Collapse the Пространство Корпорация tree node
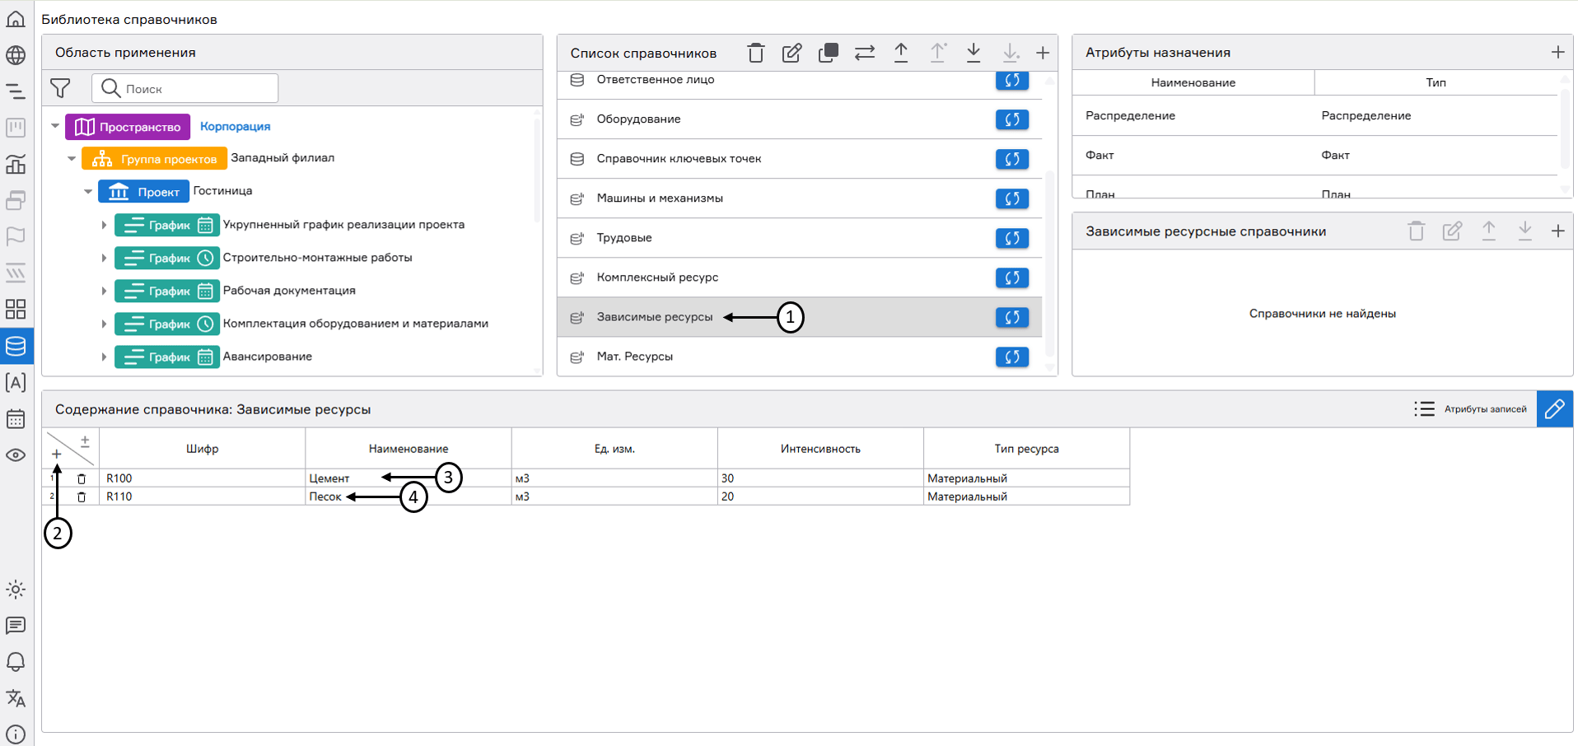The image size is (1578, 746). coord(55,127)
